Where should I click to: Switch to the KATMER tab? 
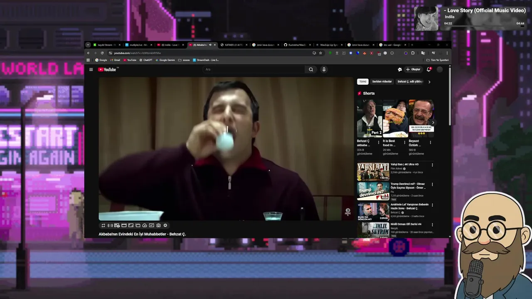pyautogui.click(x=234, y=45)
